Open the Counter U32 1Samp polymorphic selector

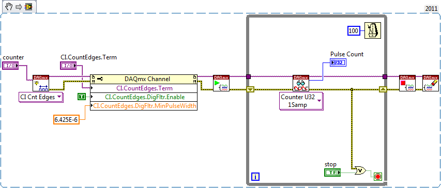pyautogui.click(x=301, y=101)
